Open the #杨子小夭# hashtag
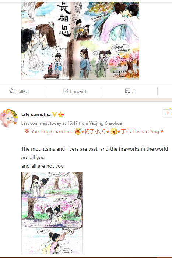 pos(95,131)
